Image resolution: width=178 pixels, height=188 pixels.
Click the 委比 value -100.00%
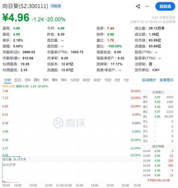(114, 46)
